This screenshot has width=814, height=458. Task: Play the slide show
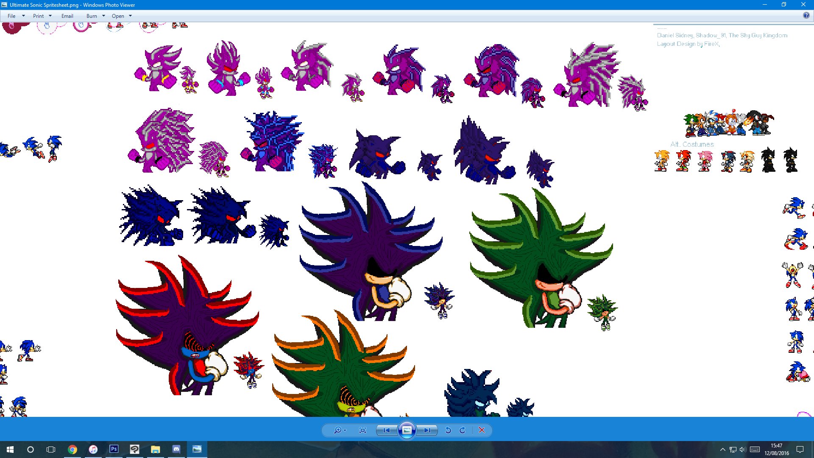tap(407, 430)
